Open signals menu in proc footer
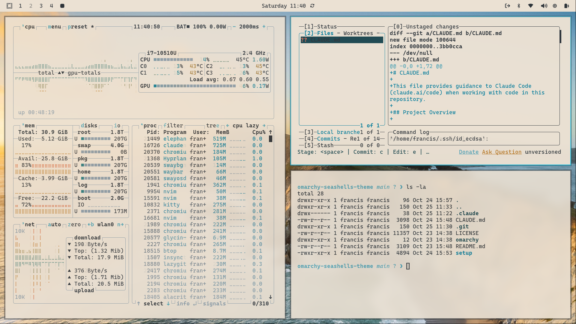This screenshot has width=576, height=324. click(214, 304)
